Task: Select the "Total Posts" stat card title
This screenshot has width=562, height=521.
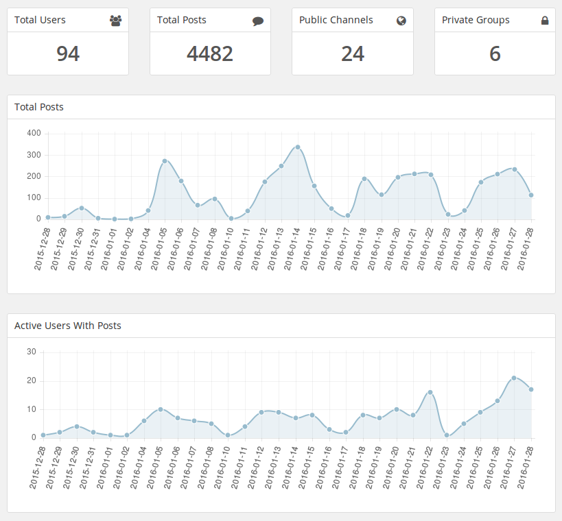Action: click(181, 20)
